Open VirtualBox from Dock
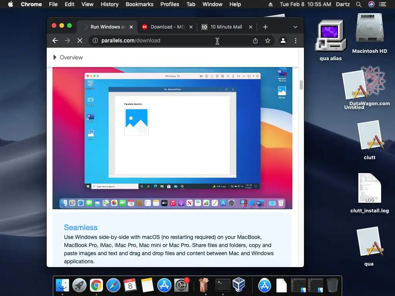Viewport: 395px width, 296px height. [x=239, y=285]
